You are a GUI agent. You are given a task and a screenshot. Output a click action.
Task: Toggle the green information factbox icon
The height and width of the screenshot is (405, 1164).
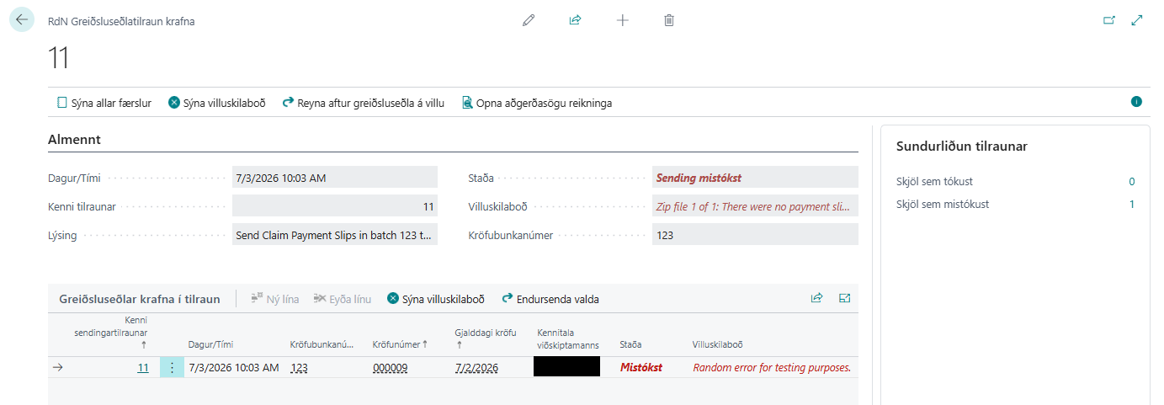click(1136, 101)
